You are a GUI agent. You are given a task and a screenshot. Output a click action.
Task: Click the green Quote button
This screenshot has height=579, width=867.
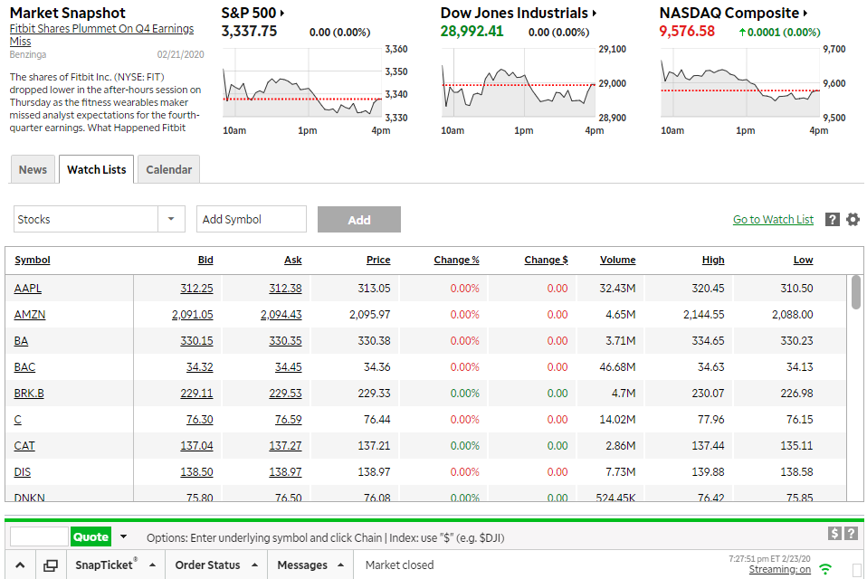pyautogui.click(x=91, y=536)
